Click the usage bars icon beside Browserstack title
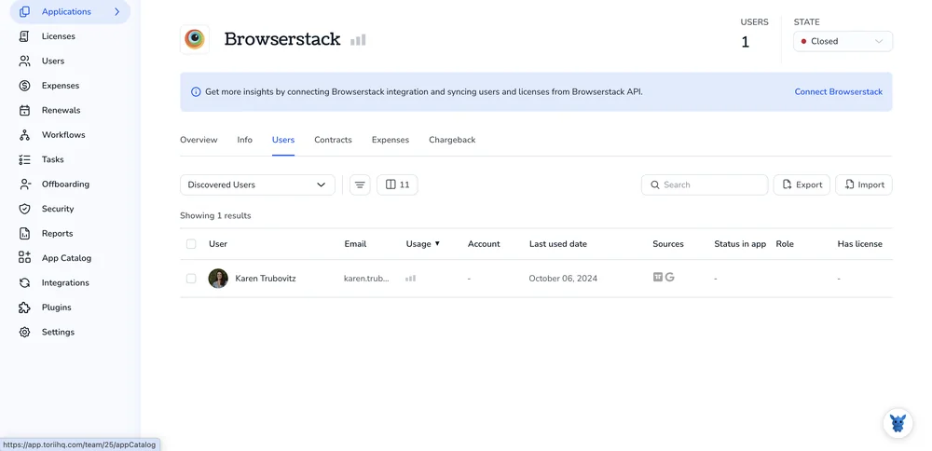932x451 pixels. [x=358, y=40]
